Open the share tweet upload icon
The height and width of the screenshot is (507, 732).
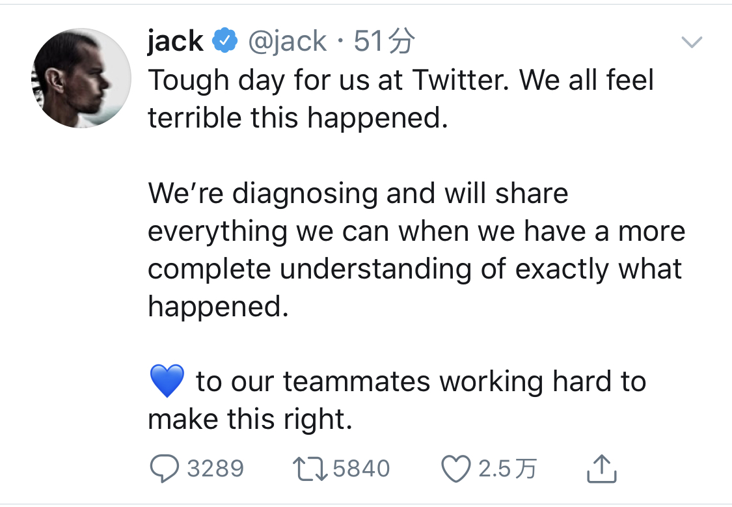tap(601, 468)
